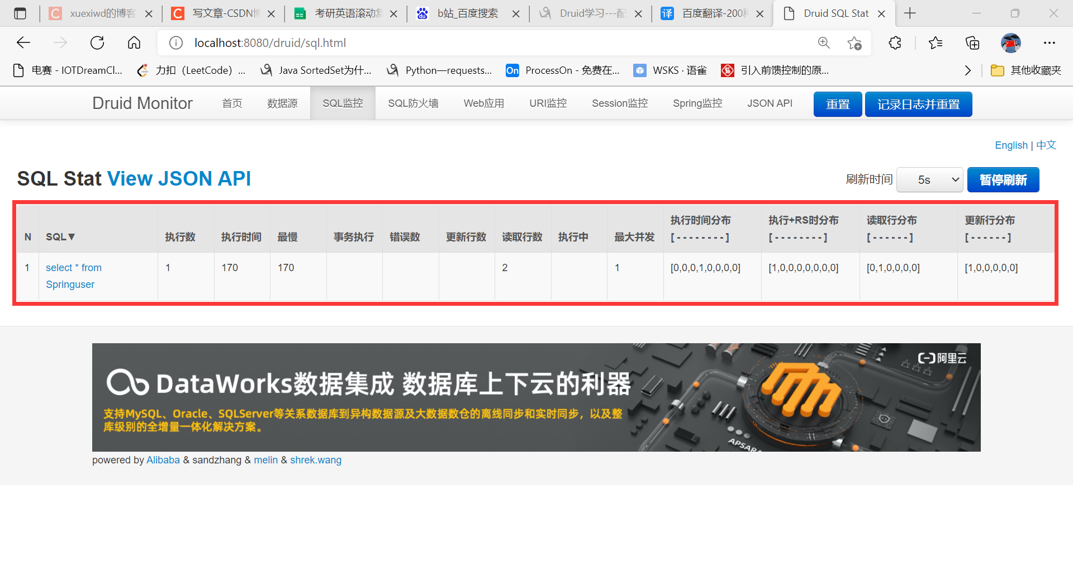Open the browser settings ellipsis menu
1073x578 pixels.
[1050, 42]
